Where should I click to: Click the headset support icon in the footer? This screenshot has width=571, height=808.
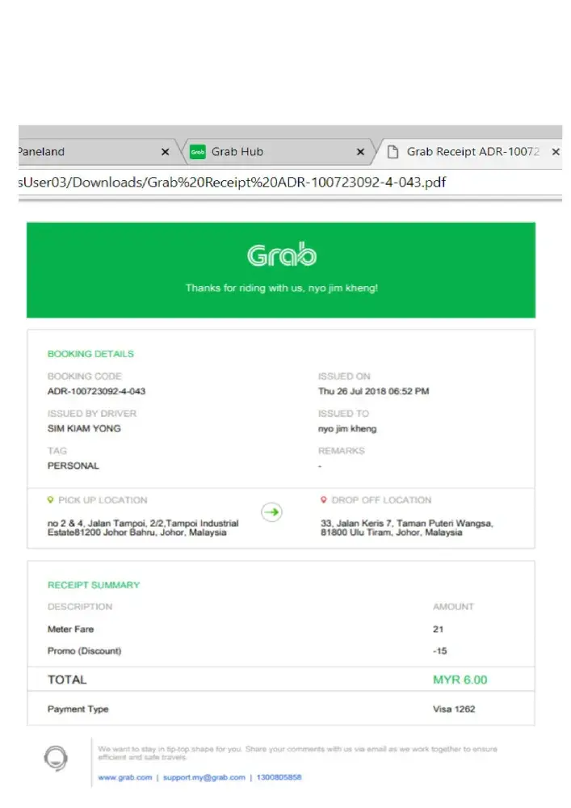coord(56,758)
